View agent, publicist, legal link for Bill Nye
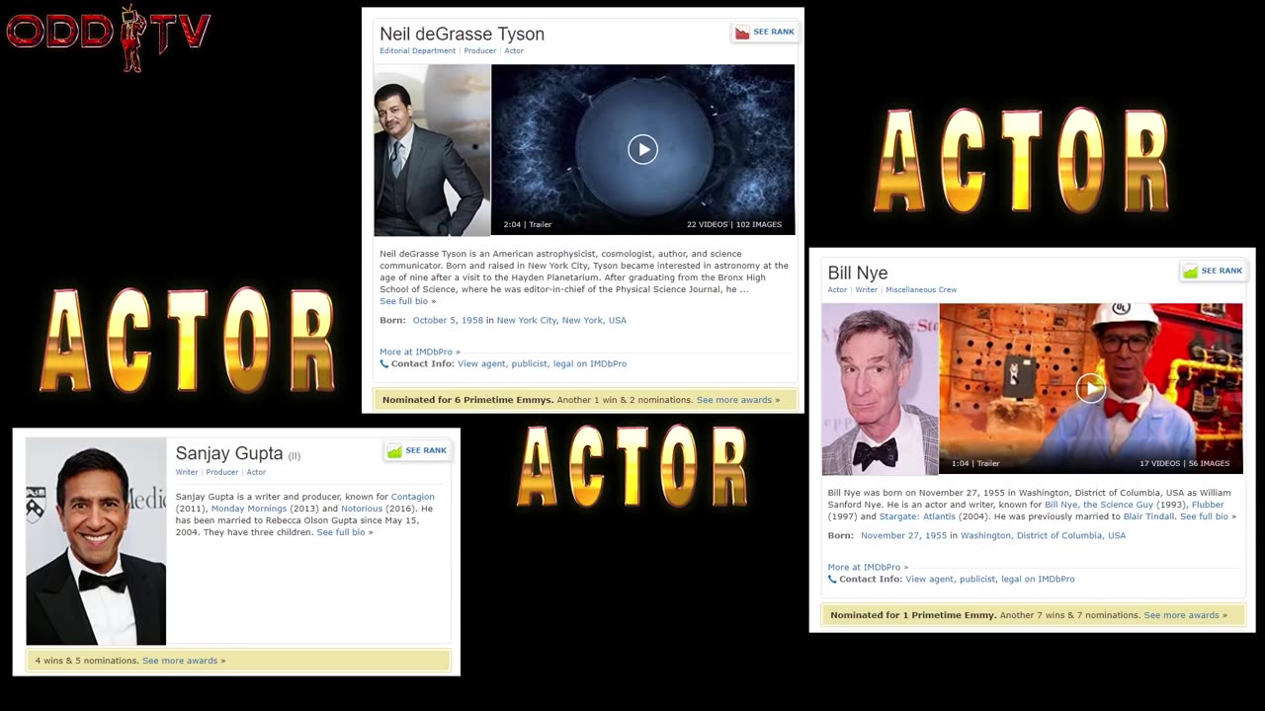This screenshot has height=711, width=1265. point(990,579)
